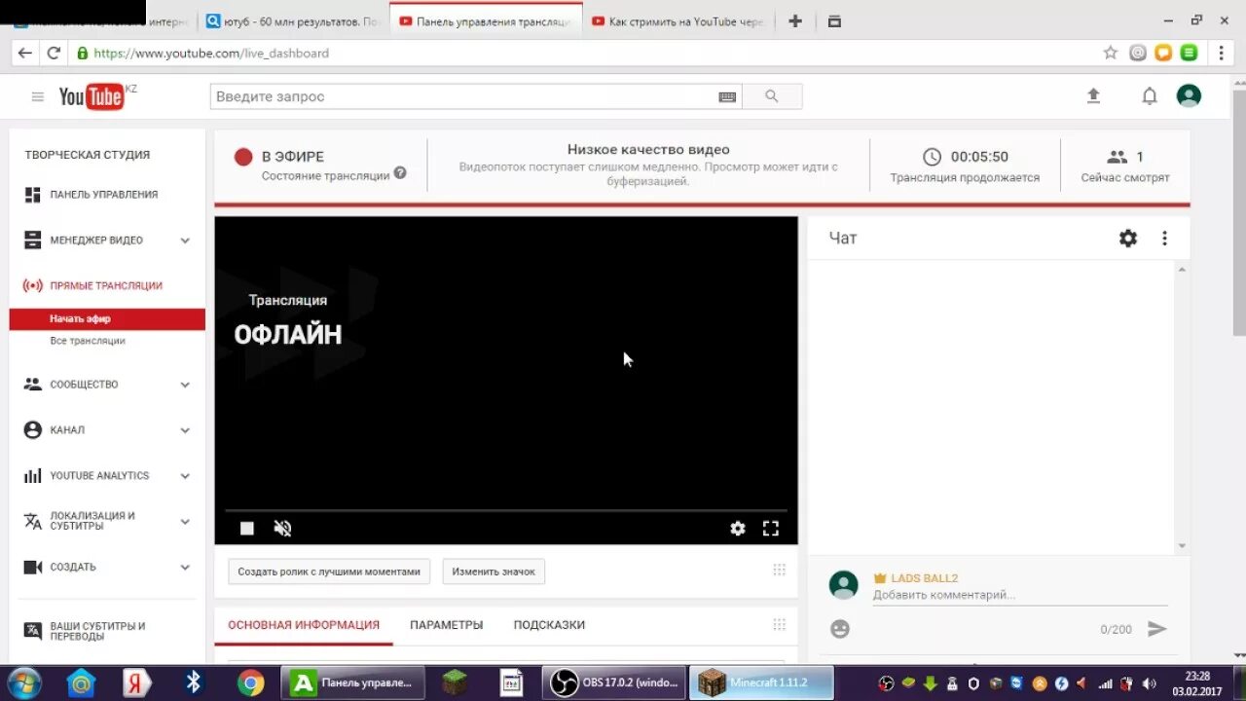
Task: Expand Менеджер видео section
Action: click(x=185, y=240)
